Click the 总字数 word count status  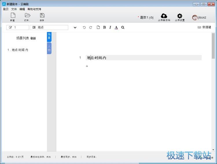(15, 157)
